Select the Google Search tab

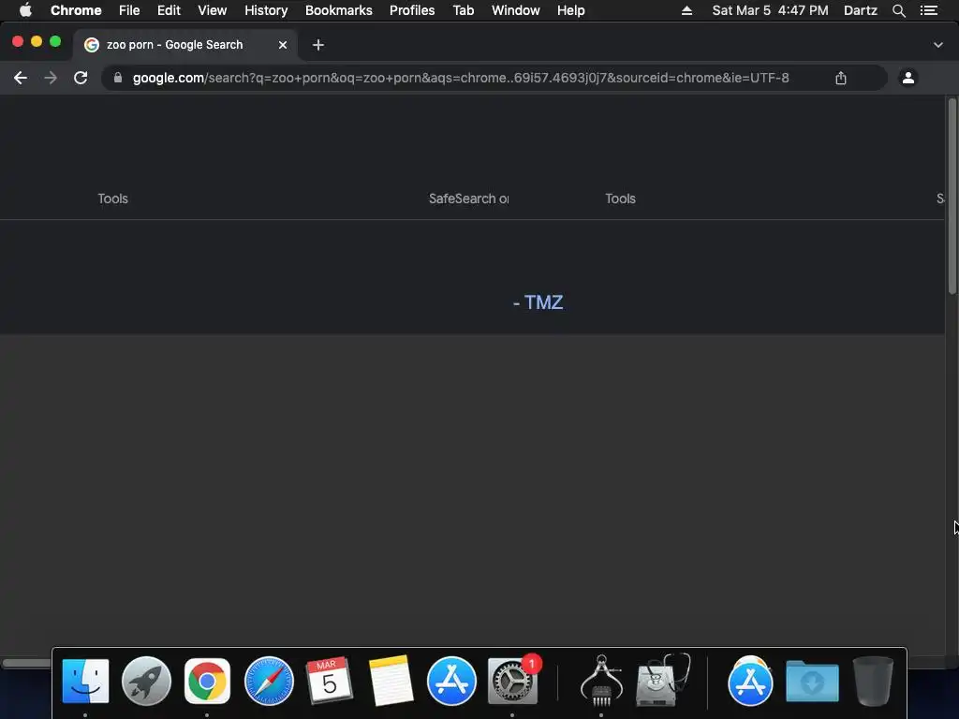(185, 45)
